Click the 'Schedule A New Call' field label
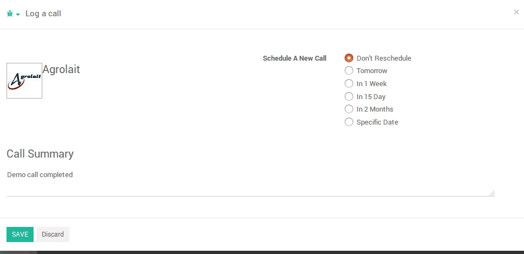The image size is (524, 254). pyautogui.click(x=294, y=58)
